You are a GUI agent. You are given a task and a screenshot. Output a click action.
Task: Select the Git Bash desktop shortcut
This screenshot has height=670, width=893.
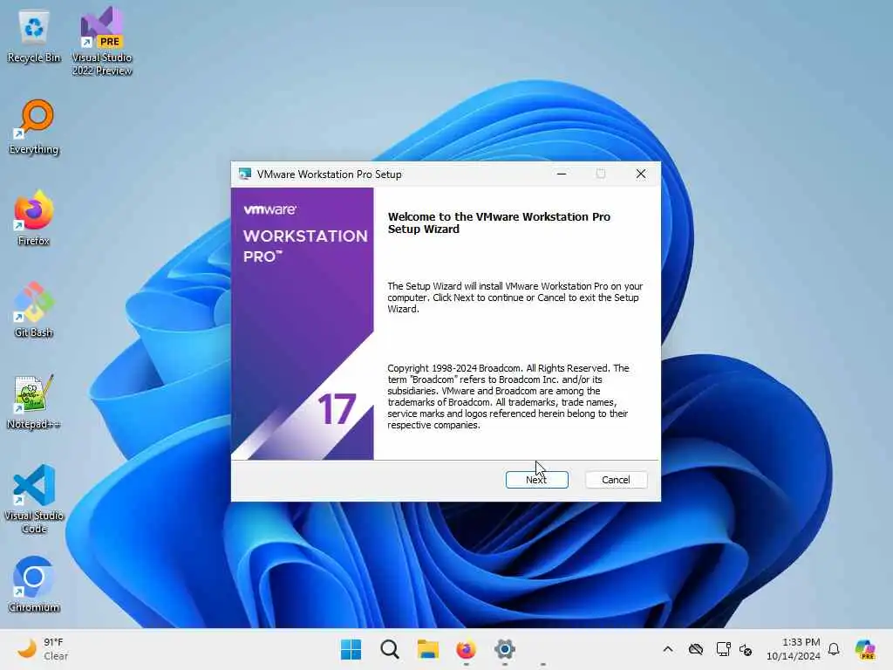click(34, 311)
